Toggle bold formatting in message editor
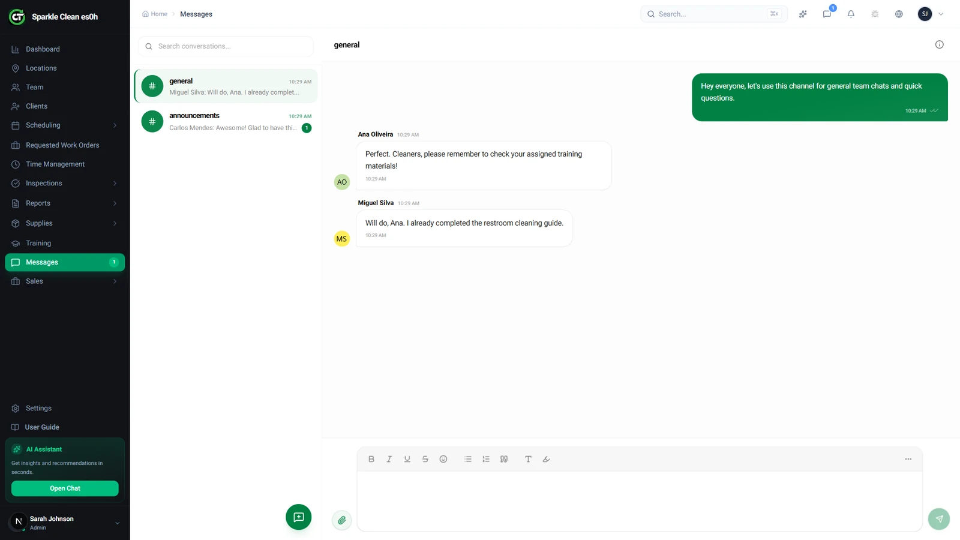 coord(371,459)
